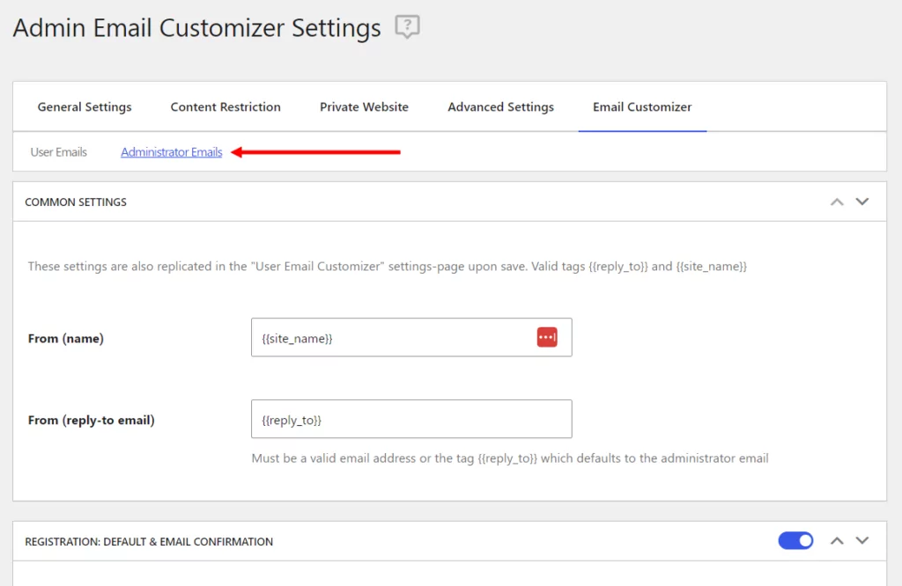Screen dimensions: 902x586
Task: Click the REGISTRATION: DEFAULT & EMAIL CONFIRMATION heading
Action: [149, 542]
